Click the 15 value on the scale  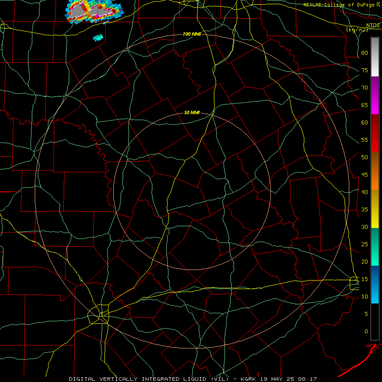(x=365, y=279)
